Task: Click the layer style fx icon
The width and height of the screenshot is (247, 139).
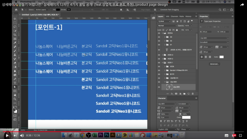Action: point(172,94)
